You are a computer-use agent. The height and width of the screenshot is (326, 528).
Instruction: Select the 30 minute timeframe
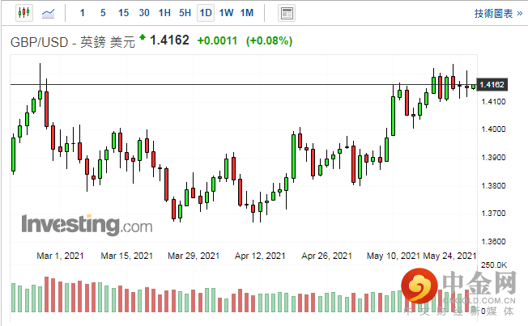[144, 13]
